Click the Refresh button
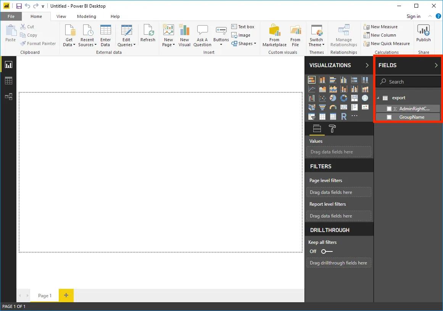This screenshot has width=443, height=311. click(x=148, y=33)
